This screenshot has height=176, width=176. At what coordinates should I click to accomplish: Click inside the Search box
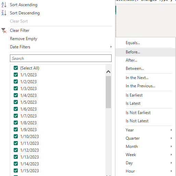point(61,58)
